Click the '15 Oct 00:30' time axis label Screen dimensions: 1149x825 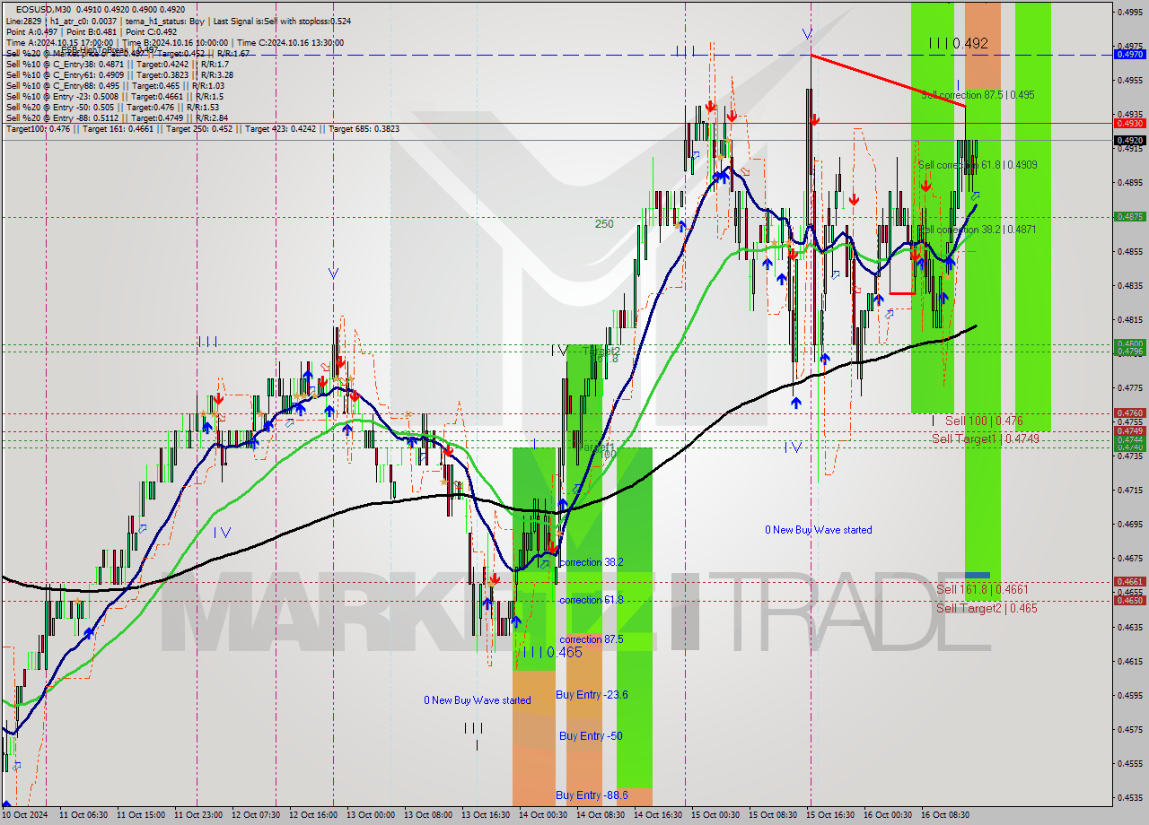(715, 815)
